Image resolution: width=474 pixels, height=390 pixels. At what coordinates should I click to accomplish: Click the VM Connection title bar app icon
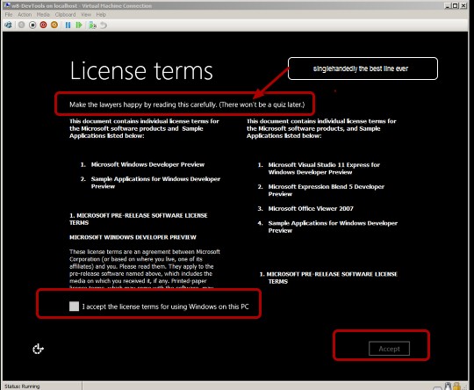point(7,5)
